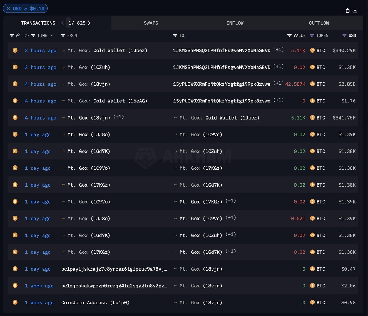
Task: Open the TO column filter icon
Action: click(x=175, y=35)
